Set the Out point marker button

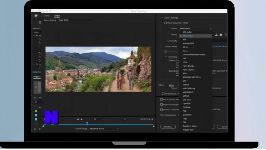tap(82, 119)
